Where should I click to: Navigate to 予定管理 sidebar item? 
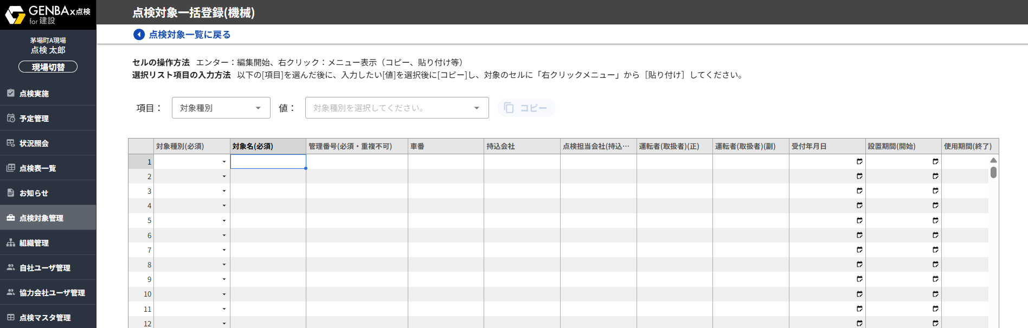[34, 119]
